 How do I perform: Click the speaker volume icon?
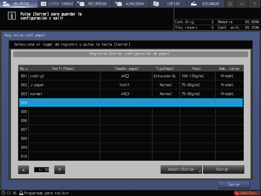242,4
